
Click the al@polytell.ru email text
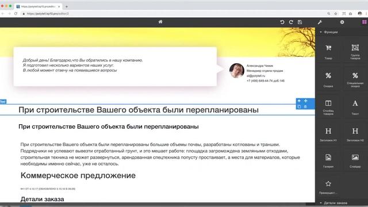click(x=256, y=76)
